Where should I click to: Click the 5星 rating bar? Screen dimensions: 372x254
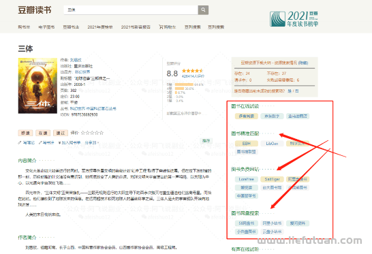(184, 84)
